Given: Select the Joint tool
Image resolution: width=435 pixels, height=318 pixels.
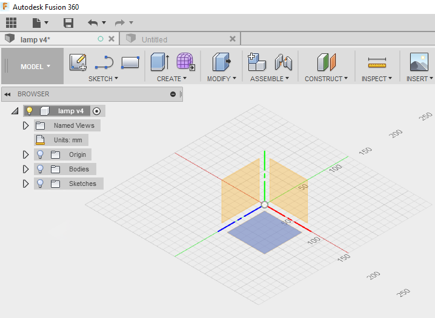Looking at the screenshot, I should [284, 62].
